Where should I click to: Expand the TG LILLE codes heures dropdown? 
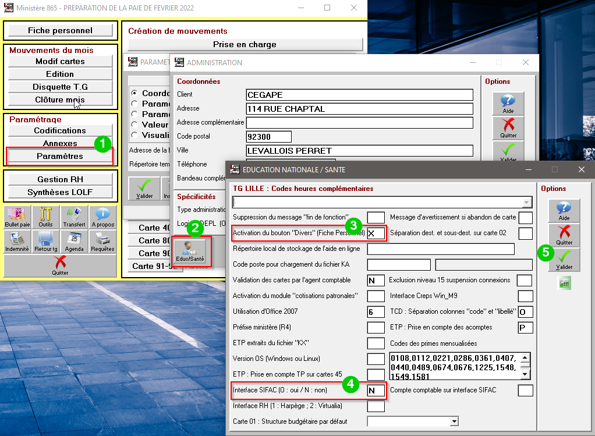point(527,202)
